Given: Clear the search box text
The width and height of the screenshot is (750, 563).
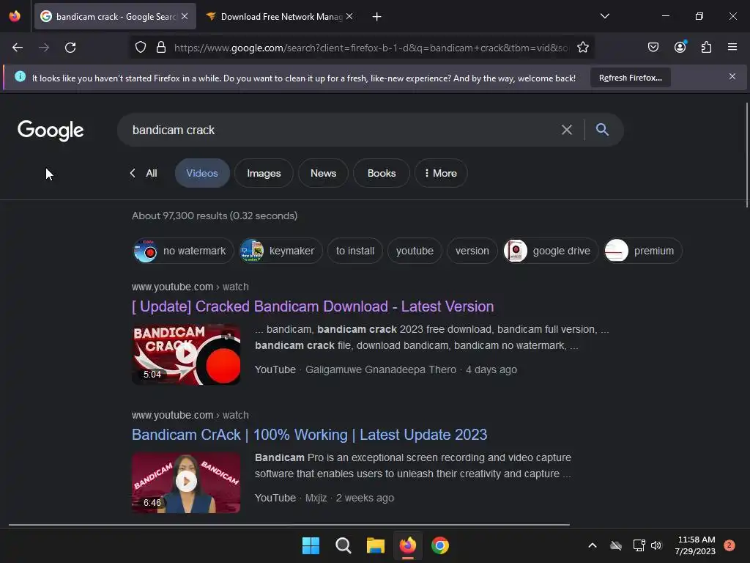Looking at the screenshot, I should pyautogui.click(x=567, y=130).
